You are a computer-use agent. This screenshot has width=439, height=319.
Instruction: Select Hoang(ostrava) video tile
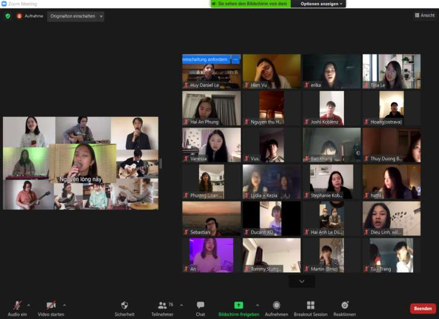tap(391, 108)
